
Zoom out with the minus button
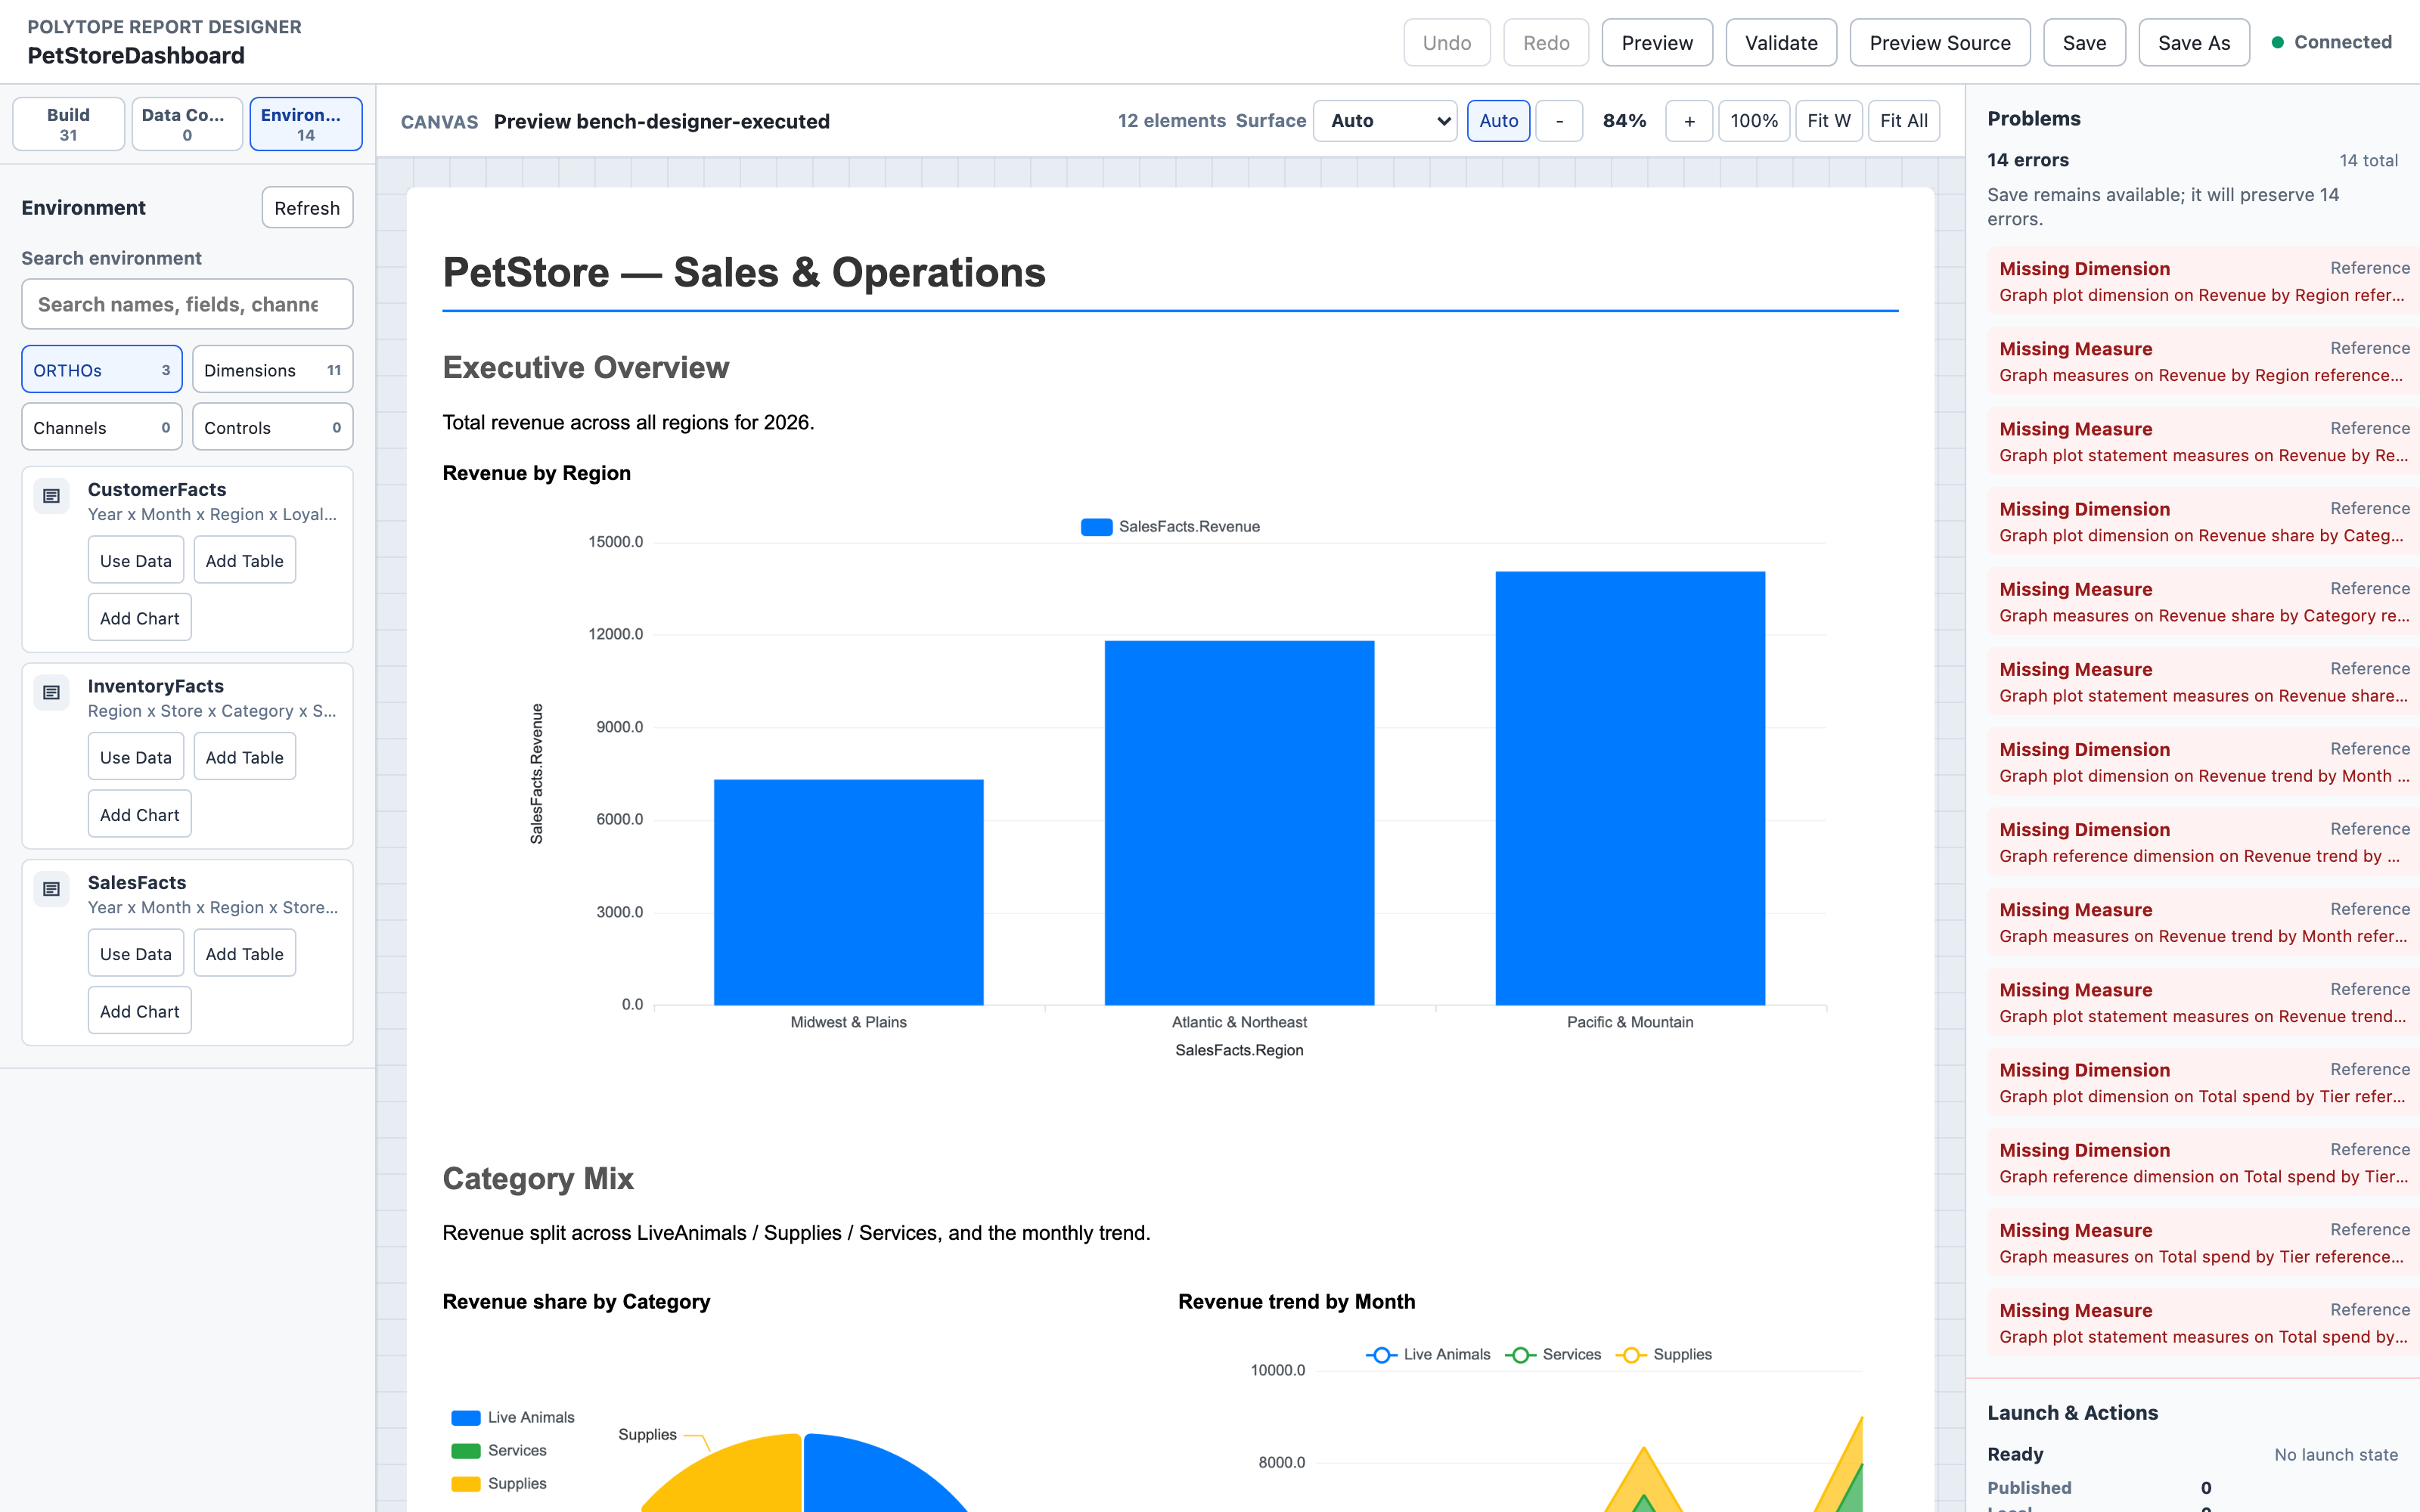point(1559,121)
